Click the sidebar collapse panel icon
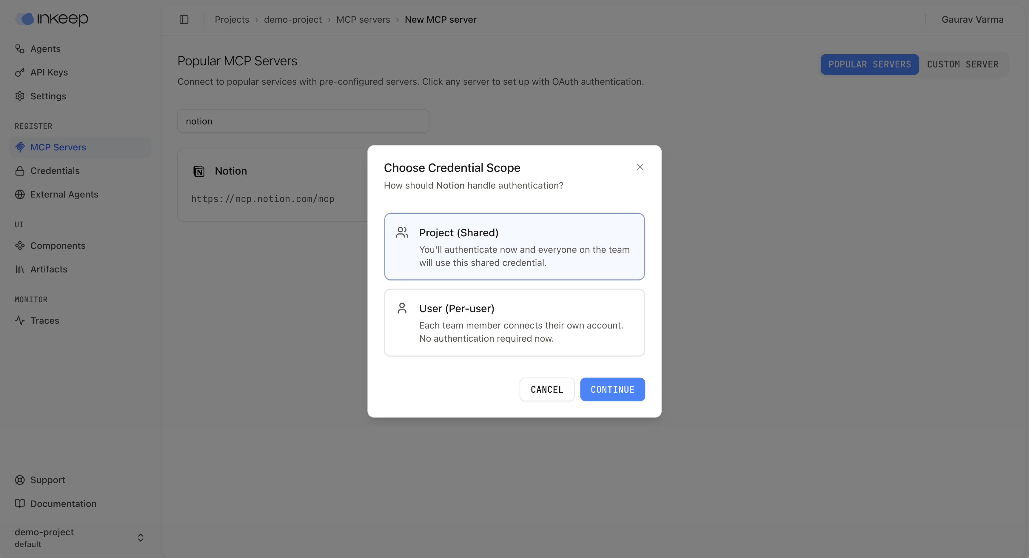This screenshot has width=1029, height=558. click(184, 20)
